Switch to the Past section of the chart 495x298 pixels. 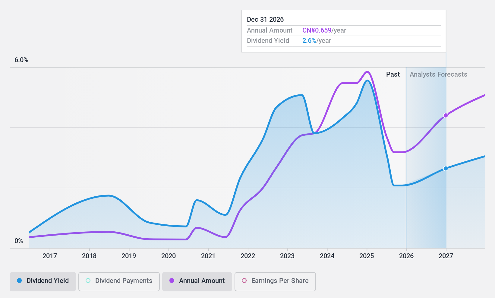[x=393, y=74]
